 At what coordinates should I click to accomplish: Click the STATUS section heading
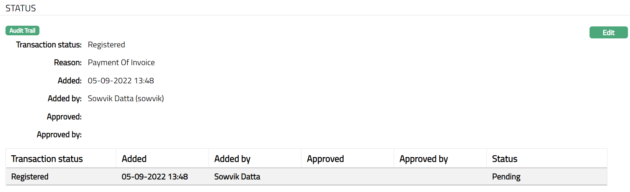click(x=21, y=8)
